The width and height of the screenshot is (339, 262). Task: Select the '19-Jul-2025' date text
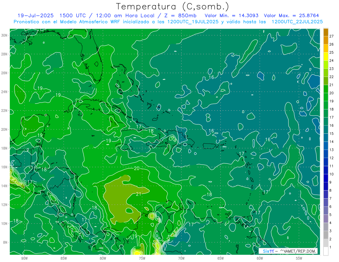click(36, 16)
